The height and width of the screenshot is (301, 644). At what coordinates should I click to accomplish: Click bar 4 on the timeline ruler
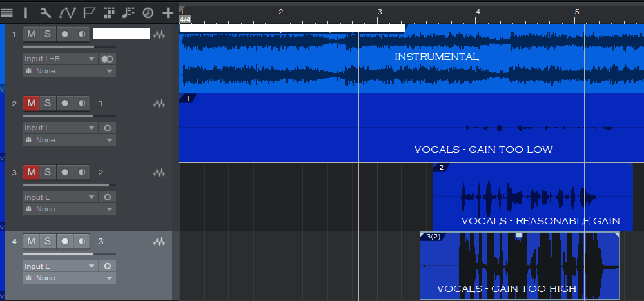pos(478,12)
